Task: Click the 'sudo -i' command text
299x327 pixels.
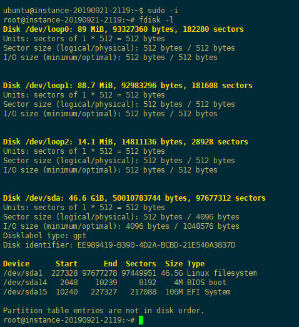Action: pyautogui.click(x=163, y=11)
